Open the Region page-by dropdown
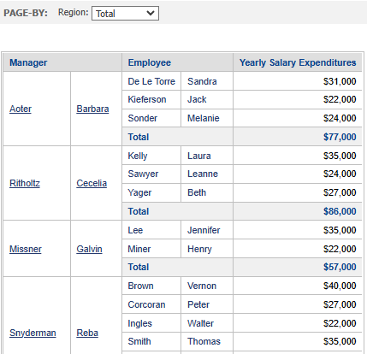The image size is (367, 354). point(125,14)
